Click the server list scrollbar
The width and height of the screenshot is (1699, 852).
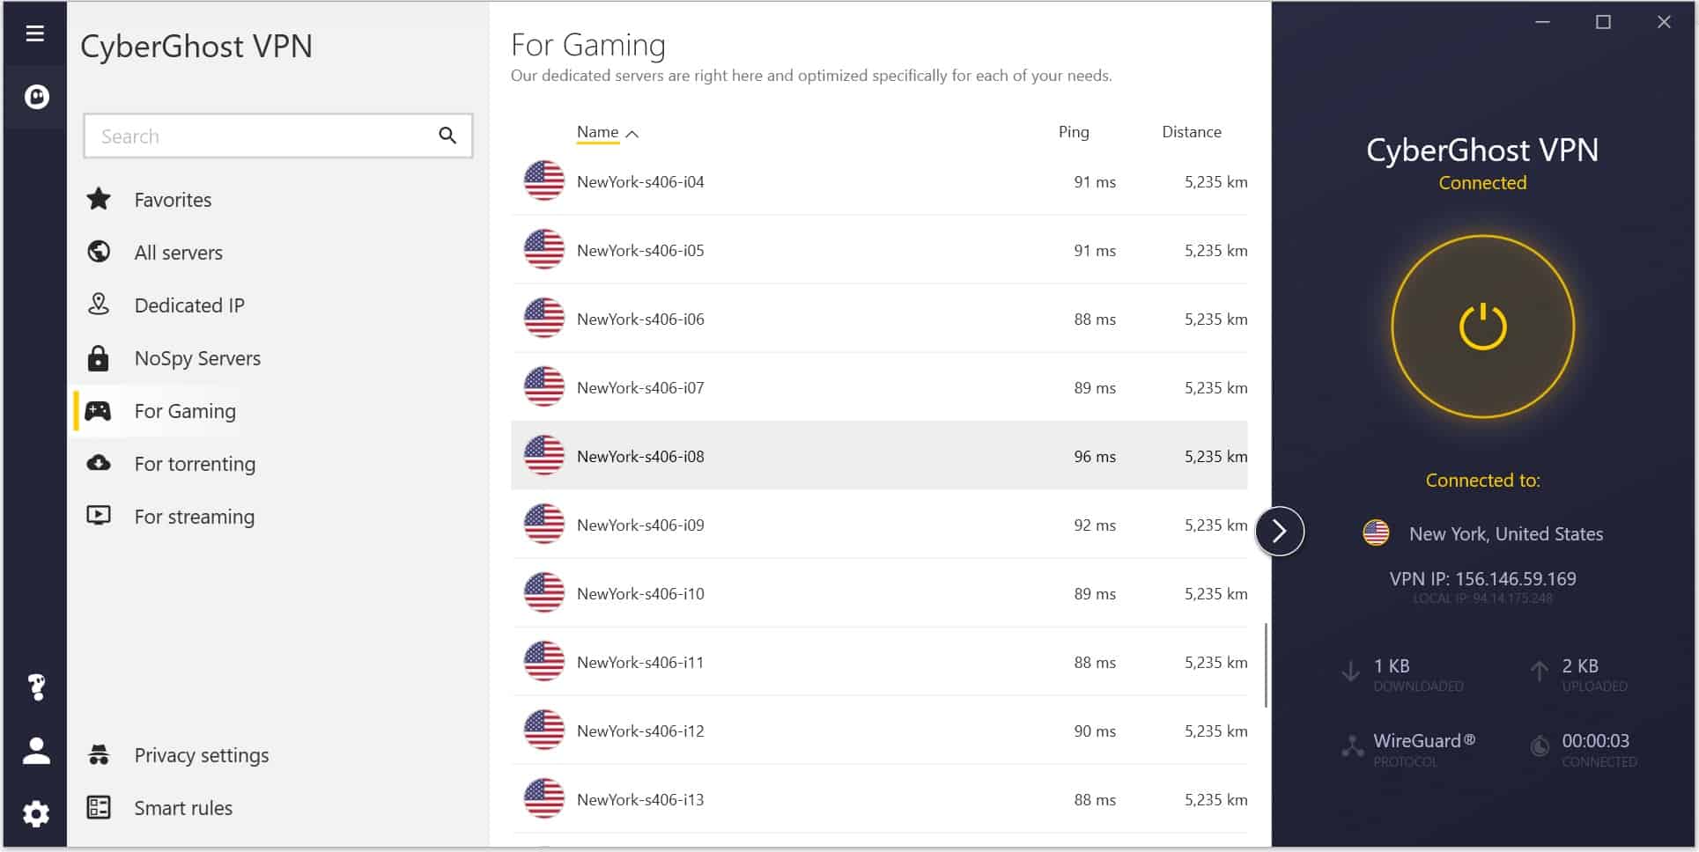(1266, 665)
